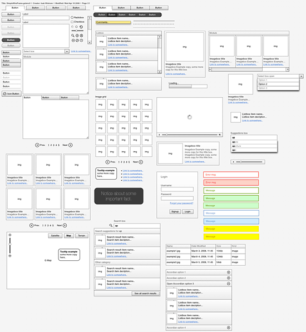Click the Prev arrow below the tabbed panel
The image size is (306, 332).
point(37,145)
